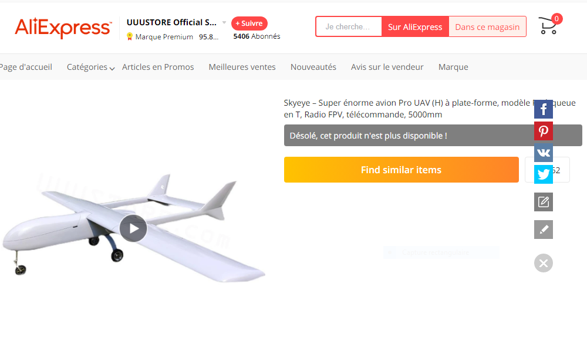Search Sur AliExpress button

(415, 27)
